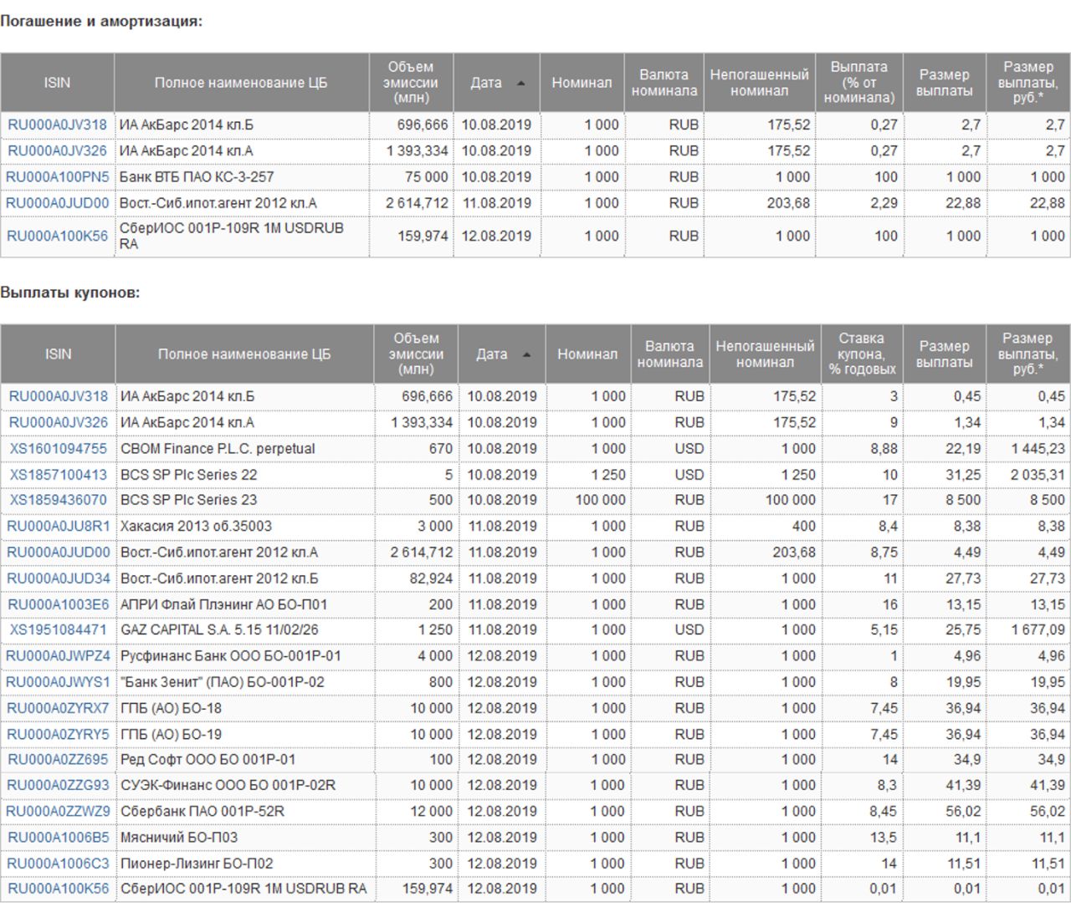Sort redemption table by Полное наименование ЦБ header
Image resolution: width=1071 pixels, height=907 pixels.
[x=241, y=83]
